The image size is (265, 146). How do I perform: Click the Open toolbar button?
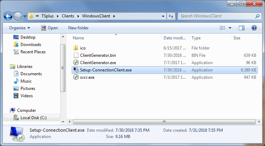click(49, 28)
